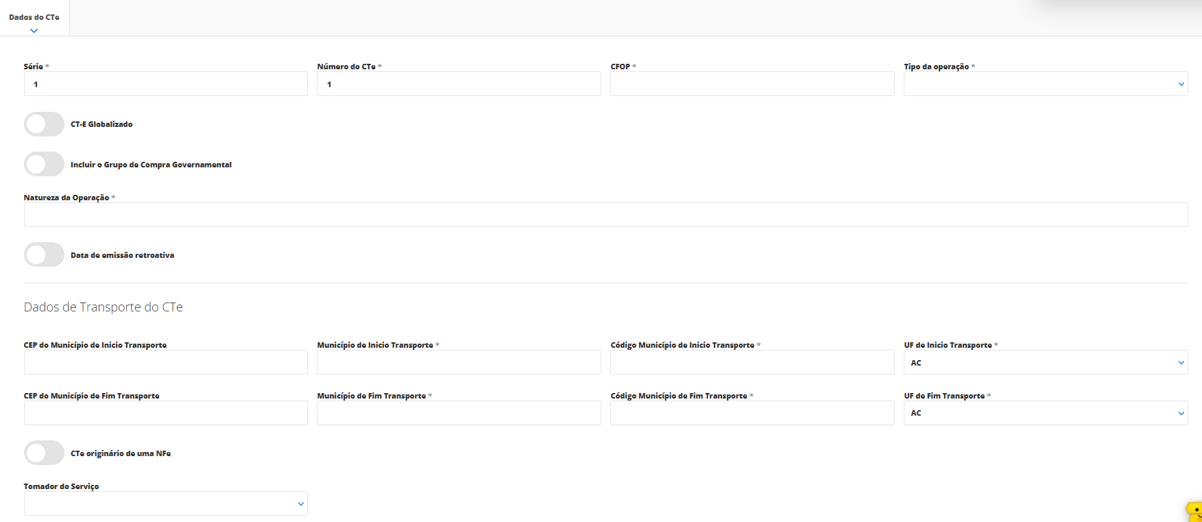Open the Tomador do Serviço dropdown

tap(165, 503)
